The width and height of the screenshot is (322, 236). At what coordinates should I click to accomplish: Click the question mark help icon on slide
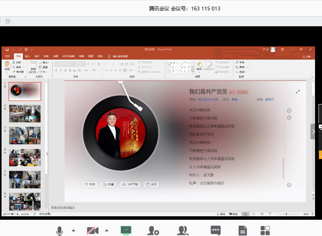(289, 185)
